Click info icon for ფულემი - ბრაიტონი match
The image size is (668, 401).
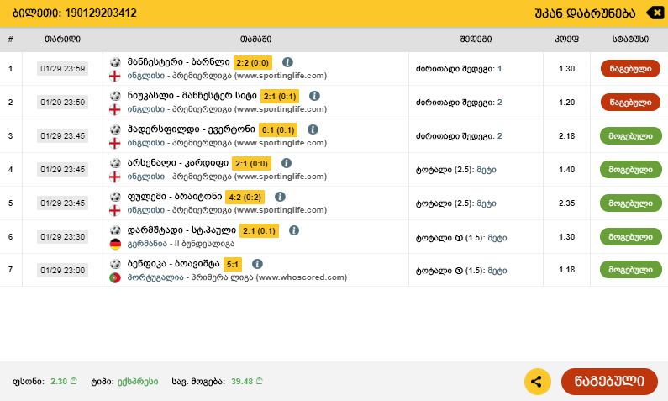coord(280,197)
